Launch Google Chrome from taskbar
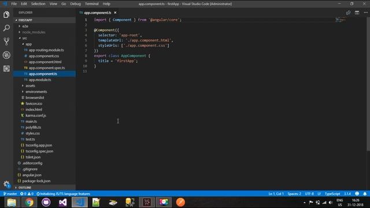370x208 pixels. pyautogui.click(x=29, y=202)
